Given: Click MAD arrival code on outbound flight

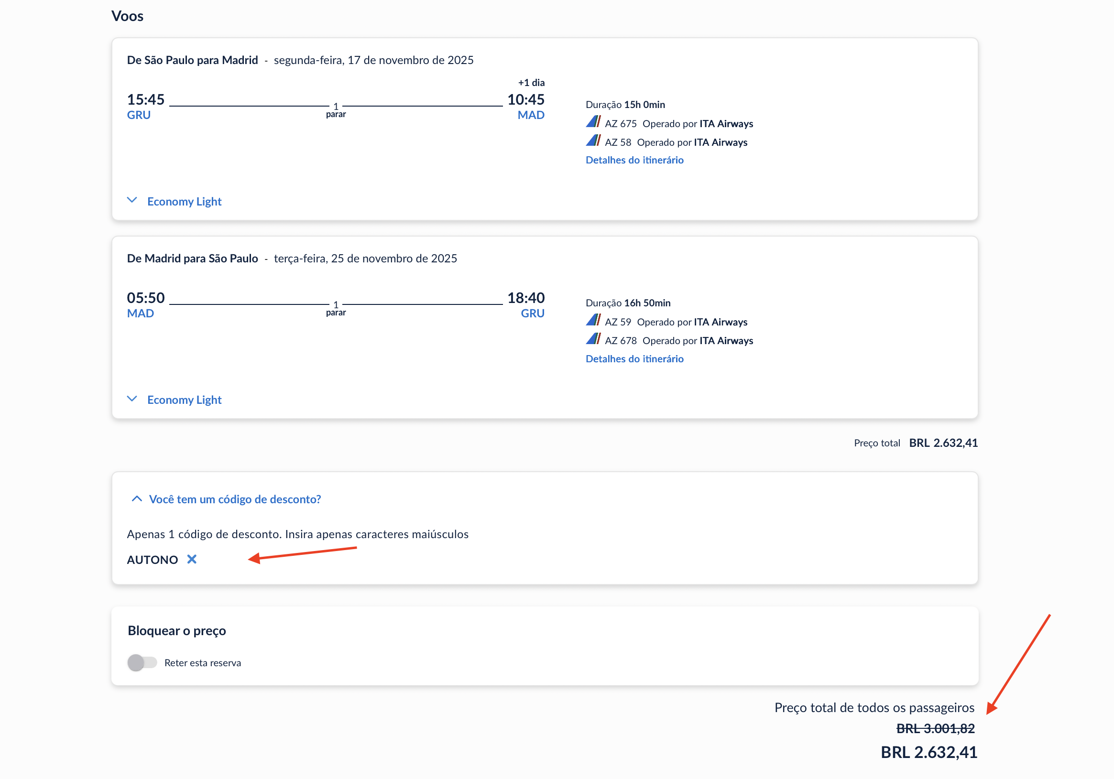Looking at the screenshot, I should coord(531,115).
